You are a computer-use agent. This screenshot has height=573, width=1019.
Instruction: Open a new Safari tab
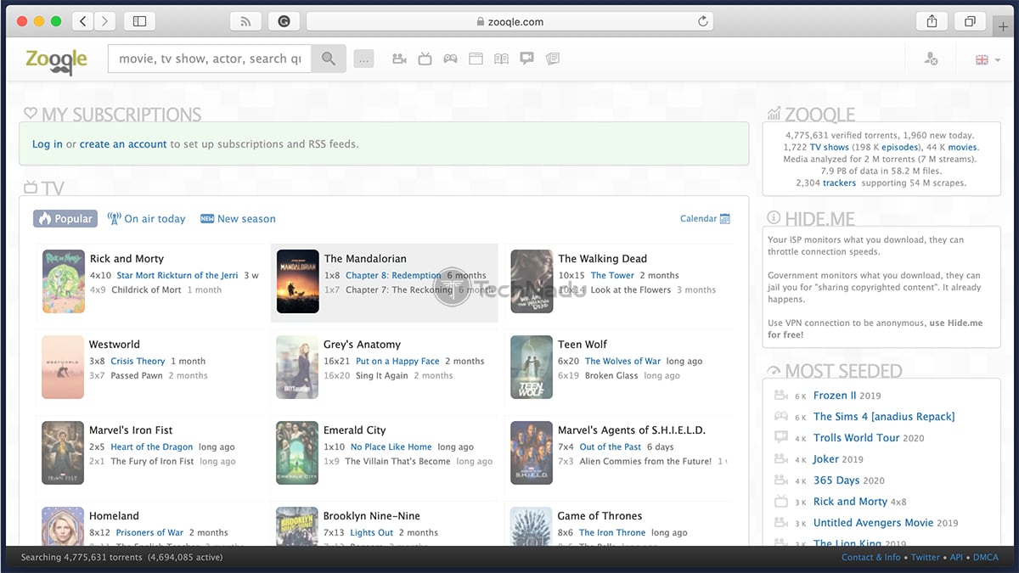[x=1005, y=25]
